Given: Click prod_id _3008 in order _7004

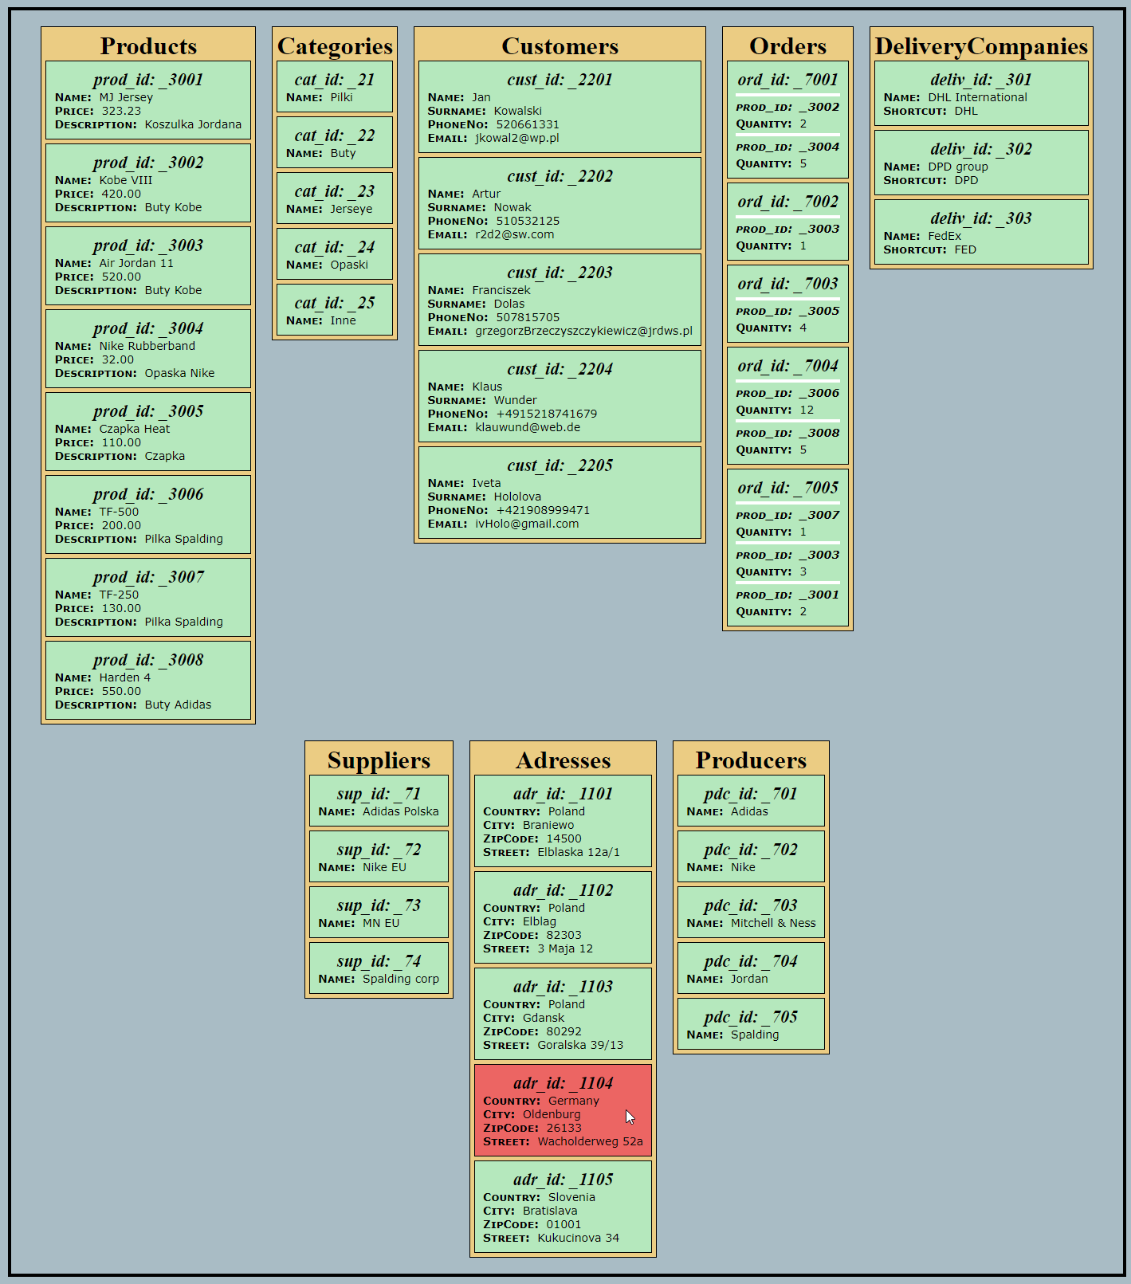Looking at the screenshot, I should point(787,433).
